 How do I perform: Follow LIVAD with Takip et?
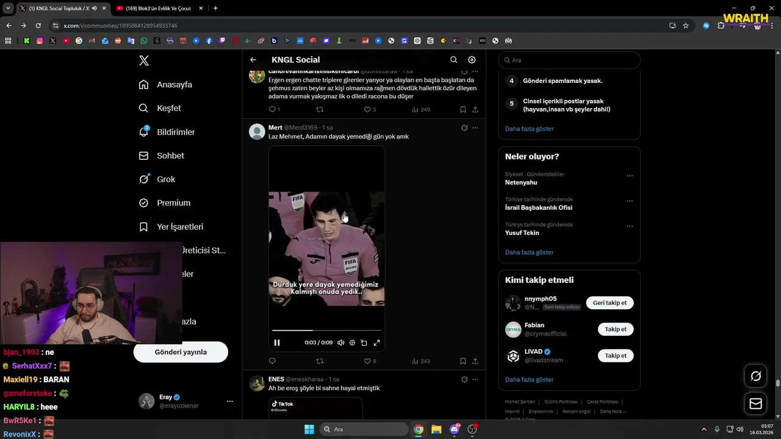coord(616,355)
